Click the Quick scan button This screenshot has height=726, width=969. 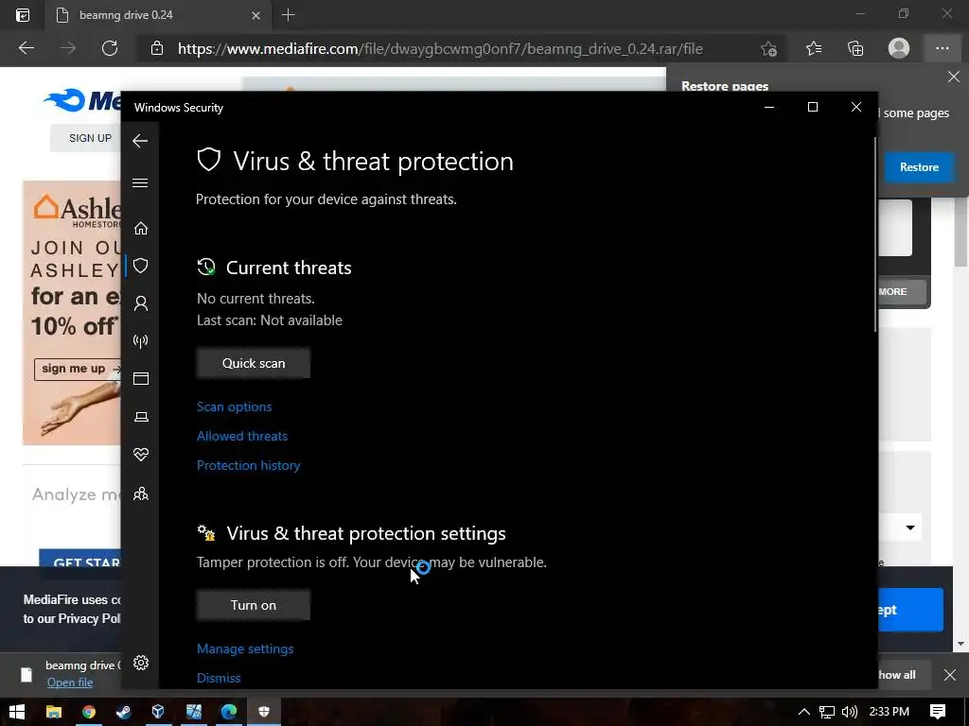click(x=254, y=363)
